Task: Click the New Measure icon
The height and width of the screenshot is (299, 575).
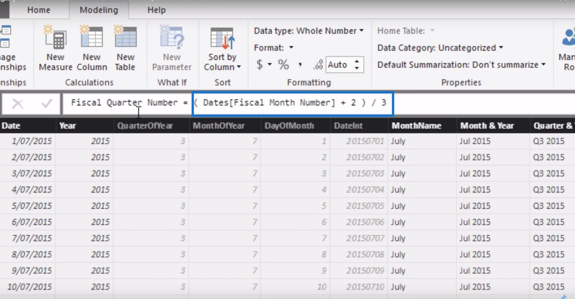Action: tap(55, 37)
